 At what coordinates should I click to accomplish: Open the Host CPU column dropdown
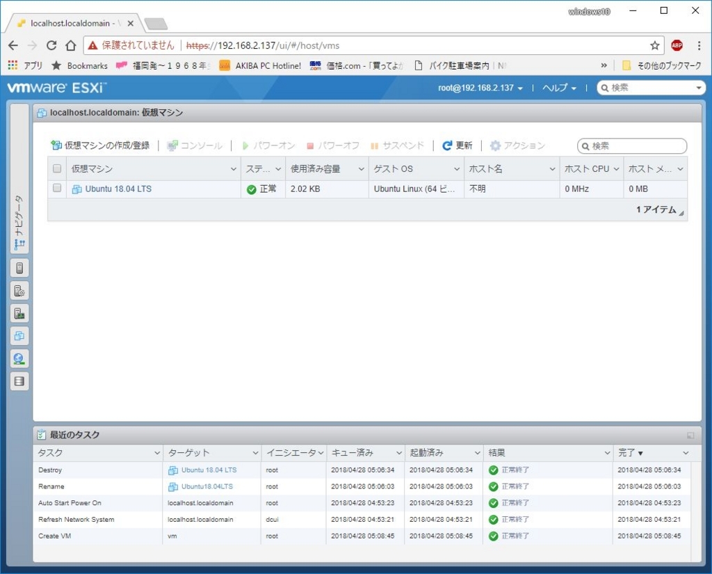coord(616,169)
